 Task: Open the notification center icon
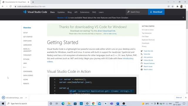coord(184,103)
